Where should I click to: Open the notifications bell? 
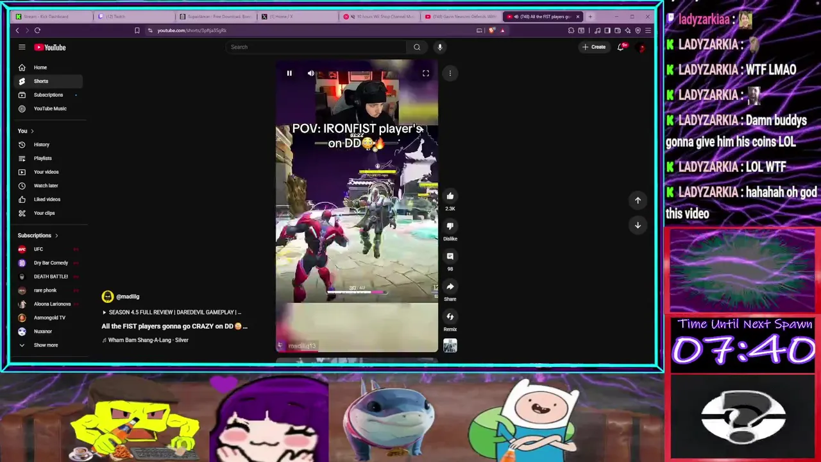click(x=620, y=47)
